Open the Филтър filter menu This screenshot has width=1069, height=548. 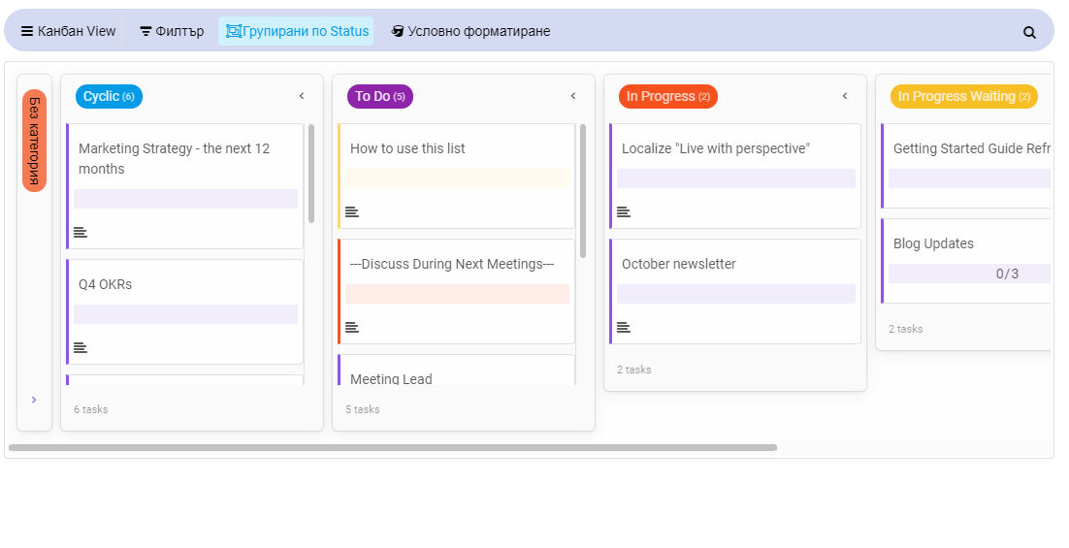[172, 31]
